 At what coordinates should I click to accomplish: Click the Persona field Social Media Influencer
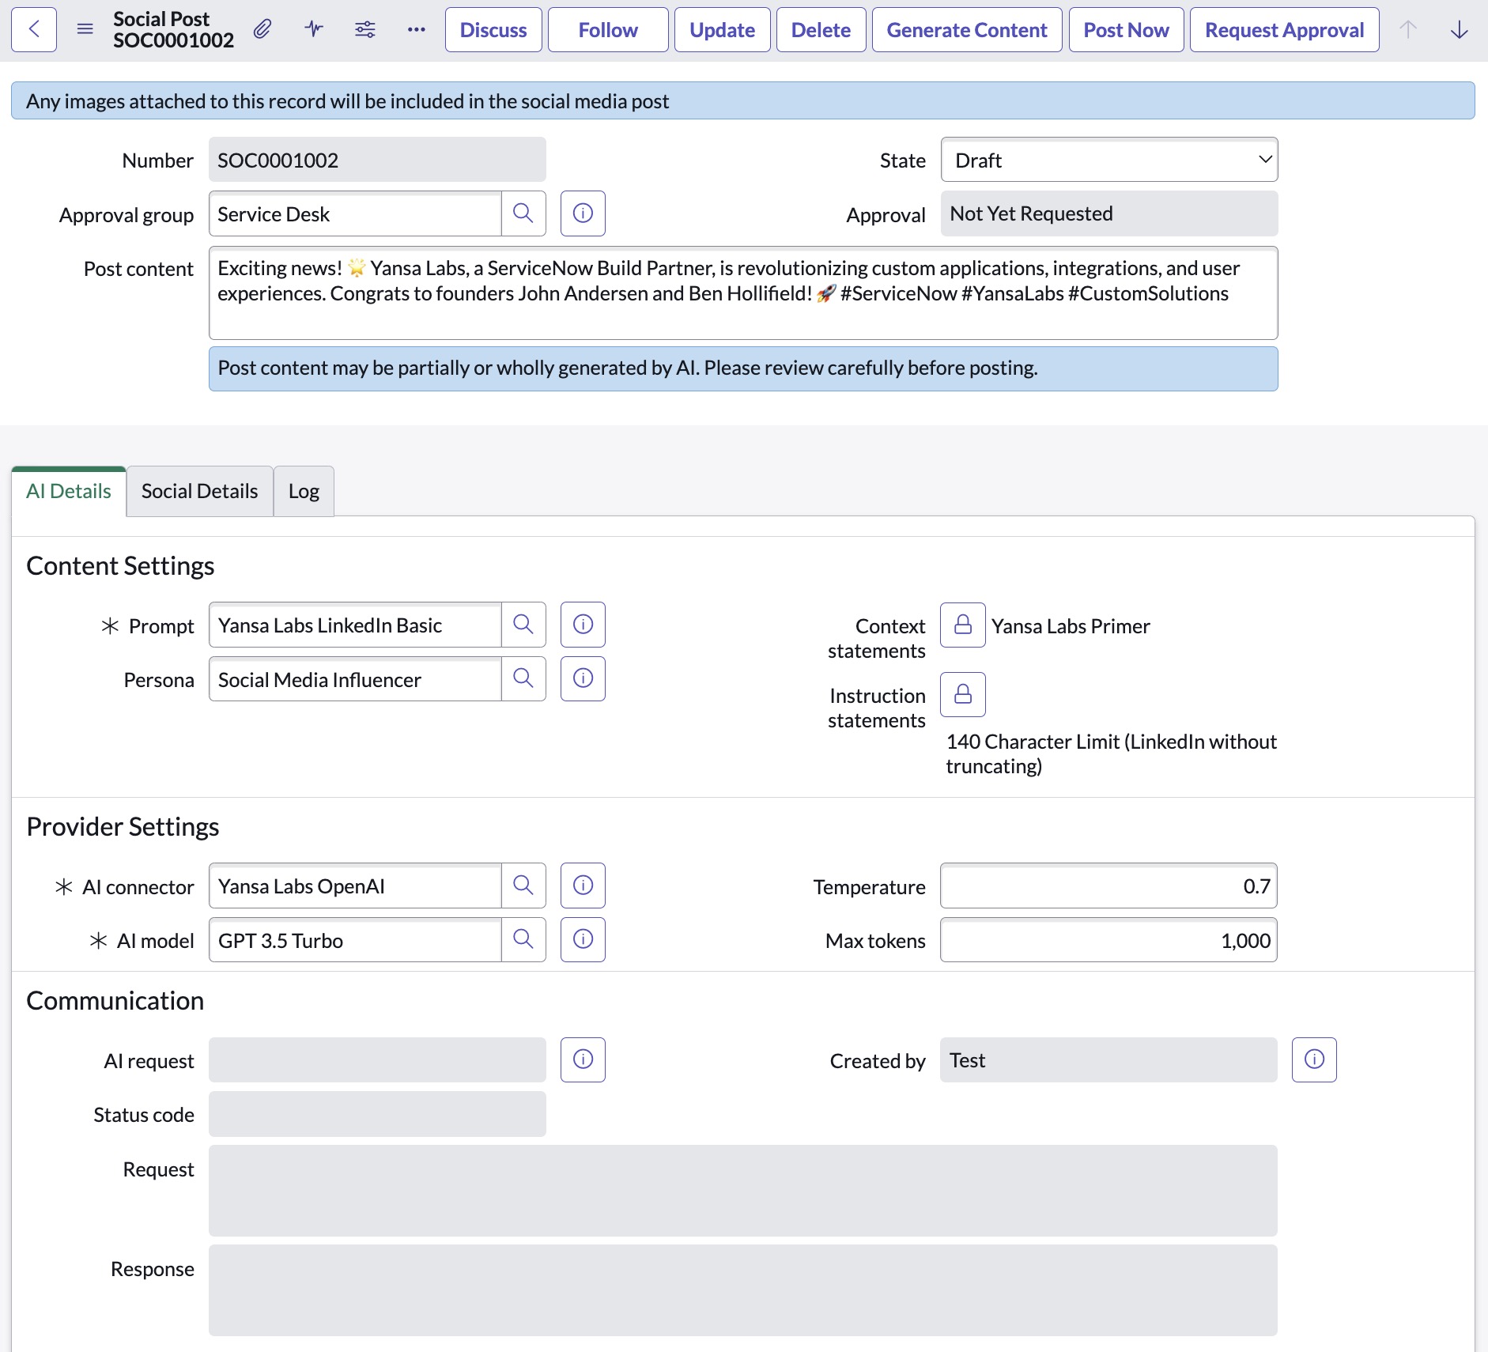click(x=355, y=678)
